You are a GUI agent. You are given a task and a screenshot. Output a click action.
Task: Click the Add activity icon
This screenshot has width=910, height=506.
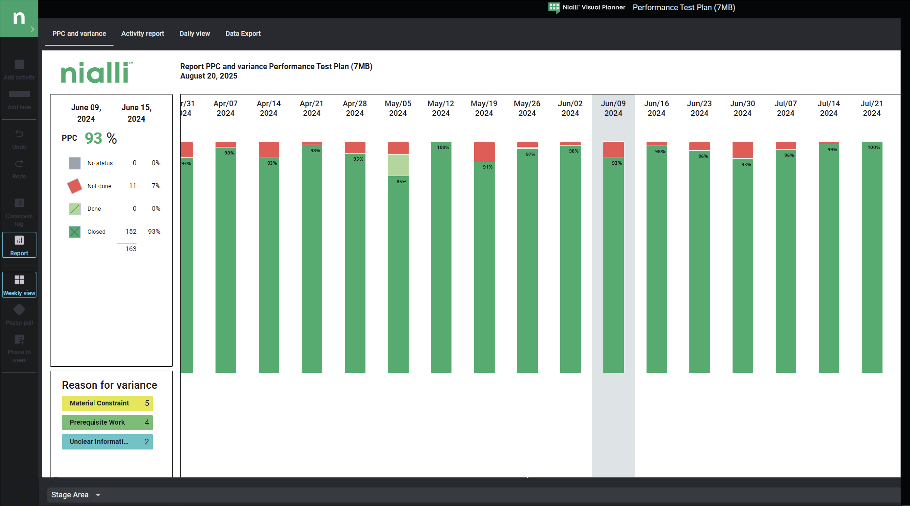(x=19, y=64)
